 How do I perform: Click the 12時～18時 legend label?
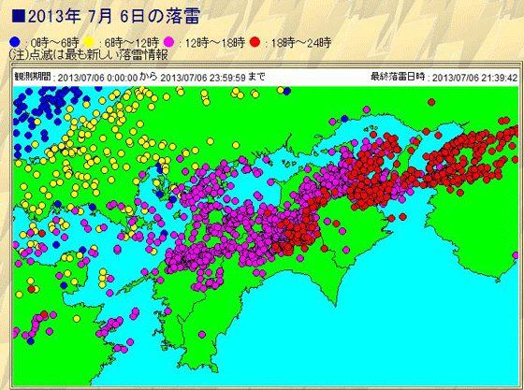(x=215, y=43)
